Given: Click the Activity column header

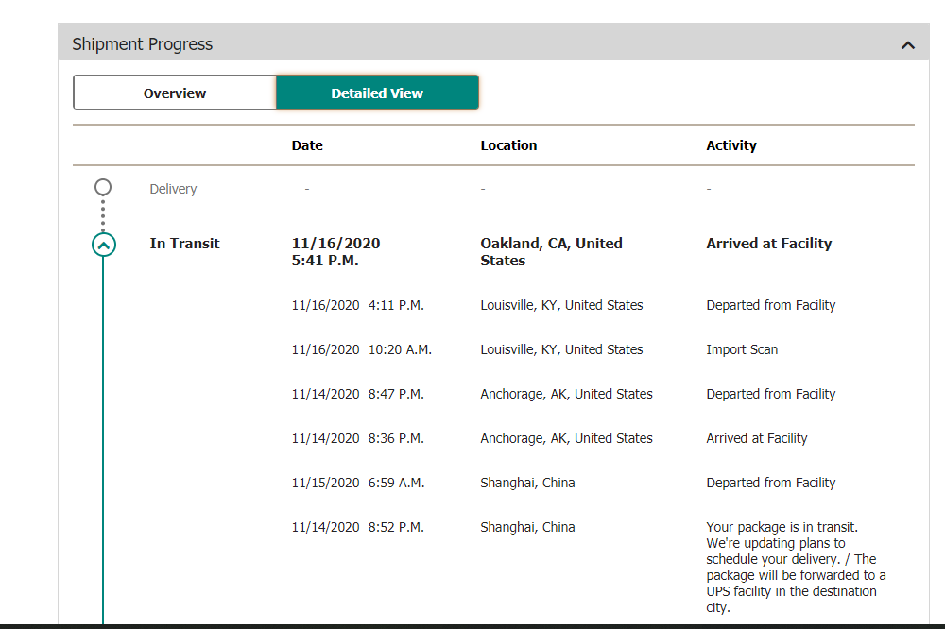Looking at the screenshot, I should 731,145.
